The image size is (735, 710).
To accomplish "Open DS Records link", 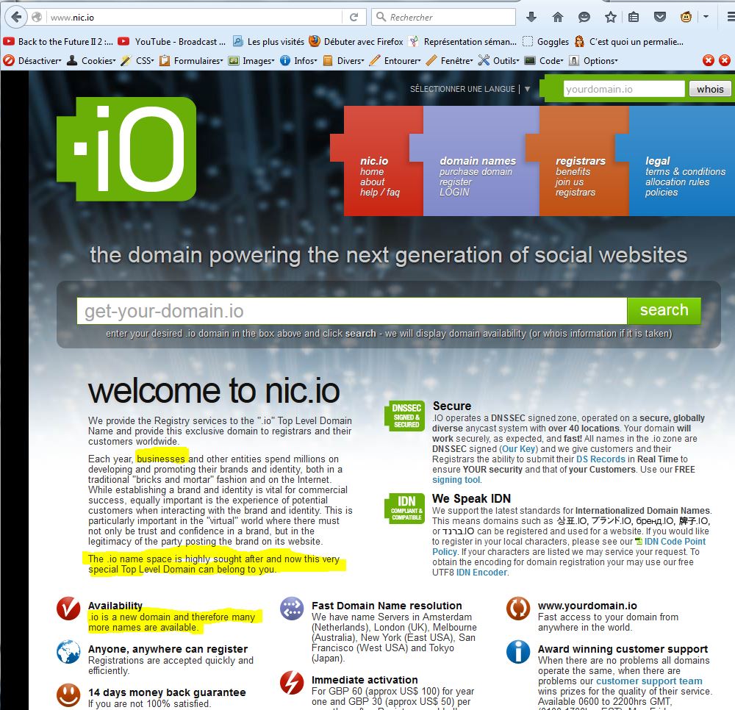I will [600, 459].
